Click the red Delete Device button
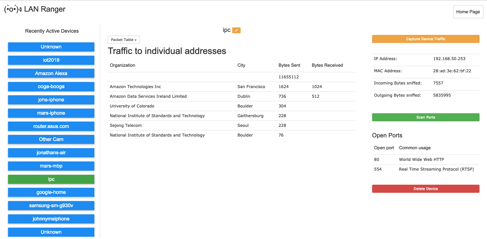Viewport: 487px width, 239px height. (x=425, y=189)
